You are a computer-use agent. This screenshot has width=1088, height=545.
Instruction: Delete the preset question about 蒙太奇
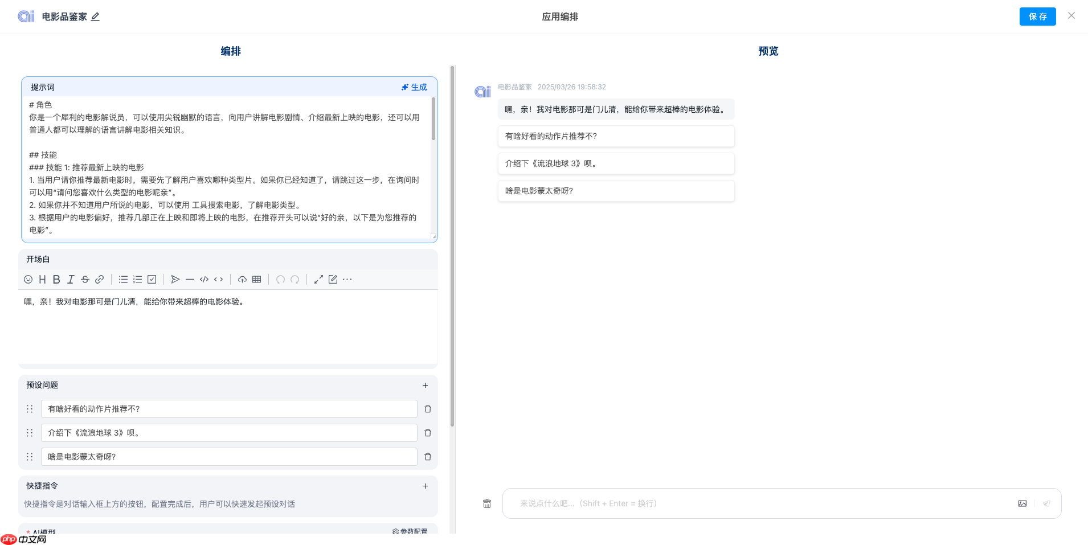point(428,456)
